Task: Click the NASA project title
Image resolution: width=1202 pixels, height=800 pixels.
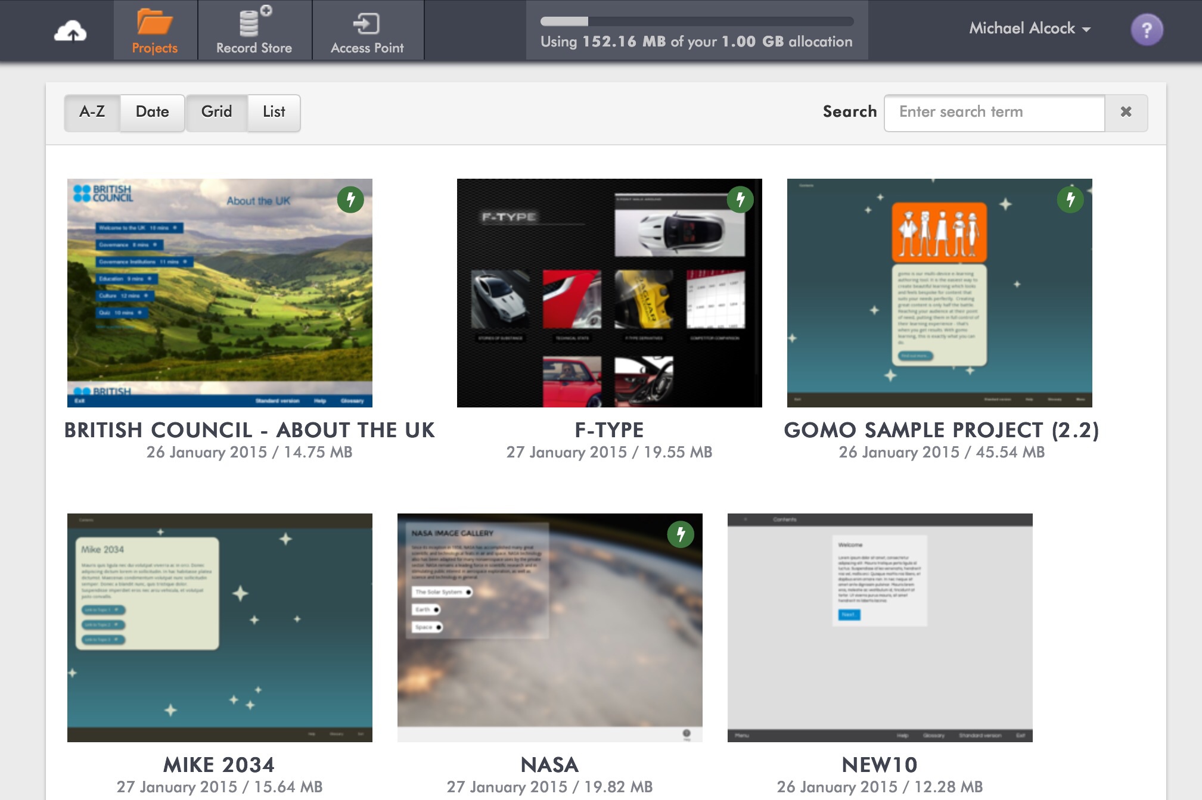Action: [550, 765]
